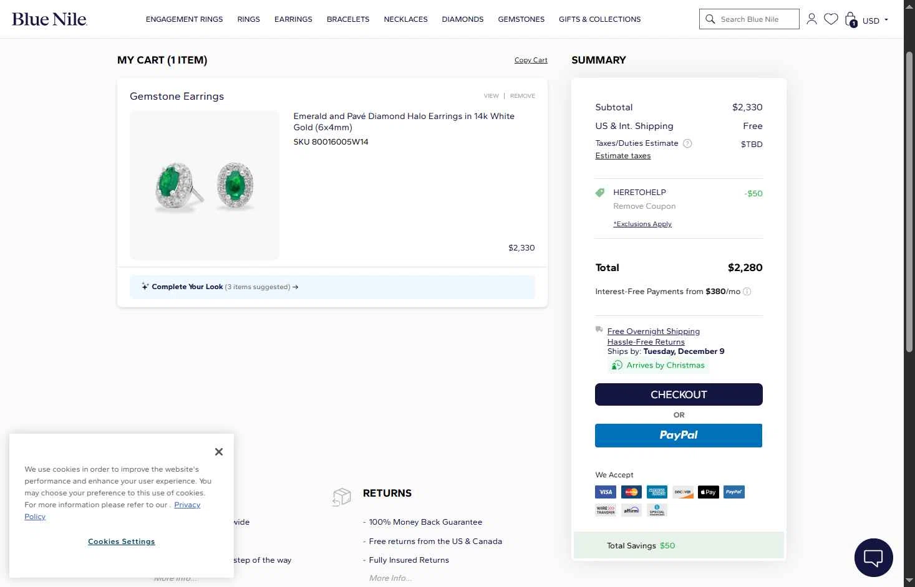
Task: Click the Estimate taxes link
Action: pyautogui.click(x=622, y=156)
